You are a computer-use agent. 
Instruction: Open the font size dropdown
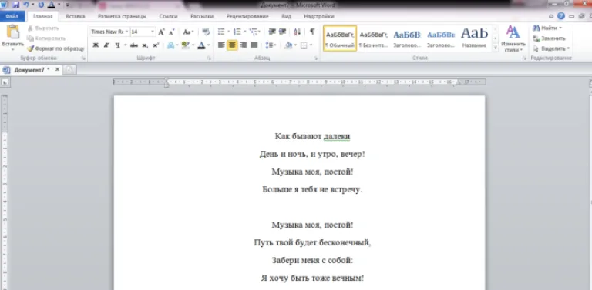[153, 32]
